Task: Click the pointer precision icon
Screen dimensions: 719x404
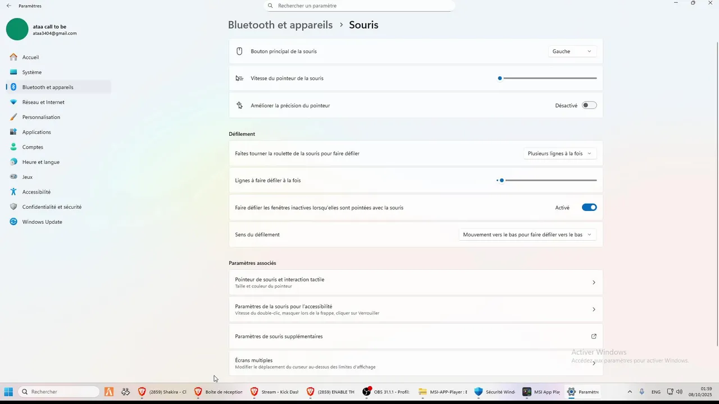Action: tap(239, 105)
